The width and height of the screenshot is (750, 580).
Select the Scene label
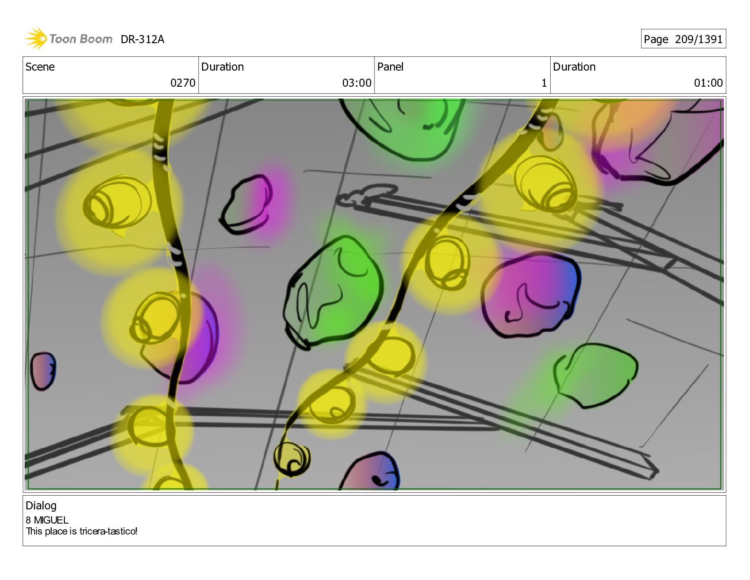point(40,67)
